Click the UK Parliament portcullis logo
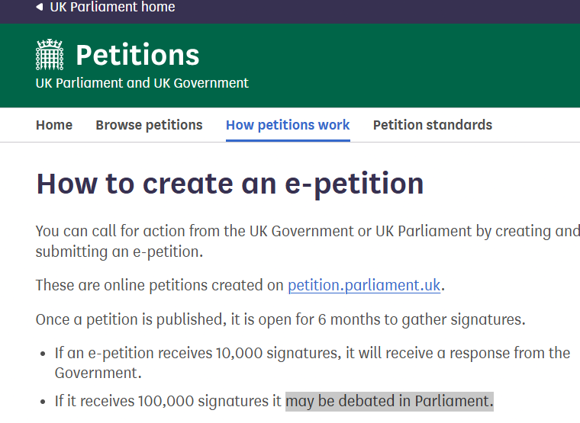The image size is (580, 423). (x=50, y=55)
